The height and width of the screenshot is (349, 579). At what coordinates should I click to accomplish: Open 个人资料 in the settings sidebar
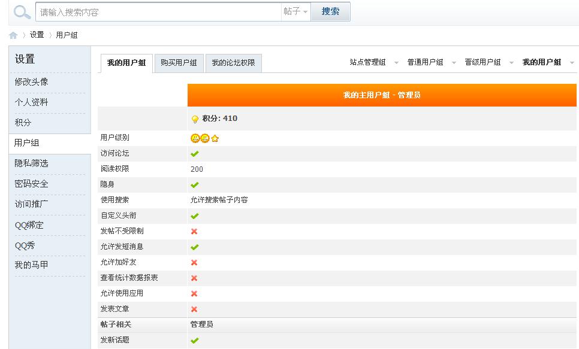(31, 102)
